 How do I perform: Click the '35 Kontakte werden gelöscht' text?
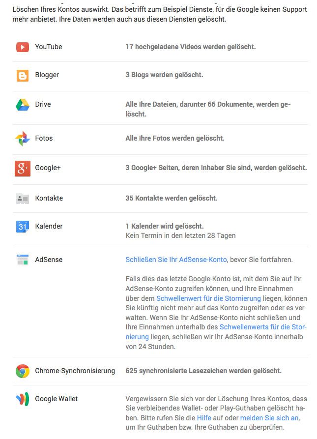coord(171,199)
